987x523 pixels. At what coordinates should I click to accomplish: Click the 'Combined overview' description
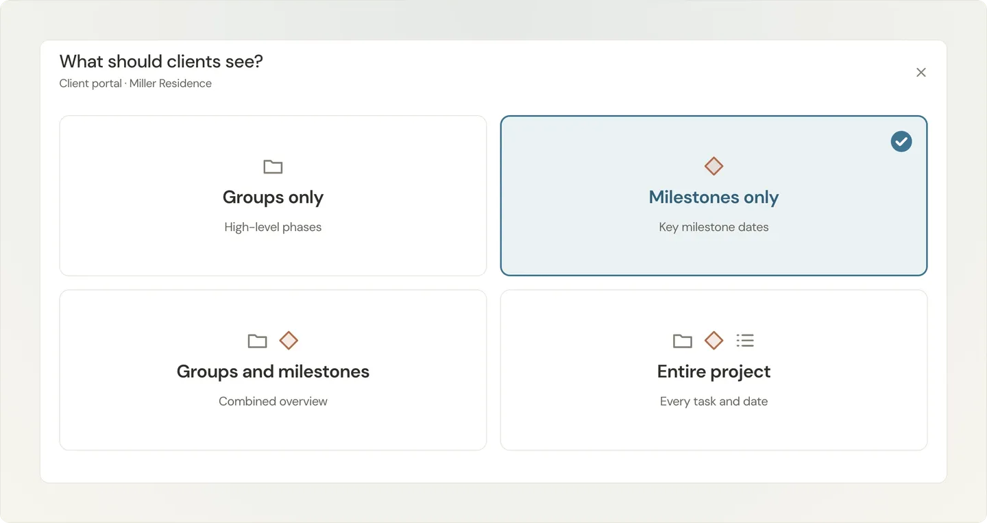[273, 401]
